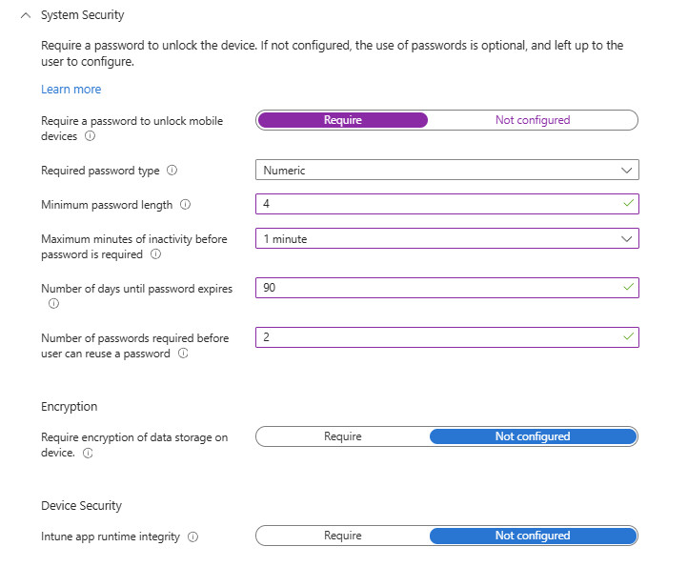The width and height of the screenshot is (688, 567).
Task: Click info icon for password reuse setting
Action: (182, 354)
